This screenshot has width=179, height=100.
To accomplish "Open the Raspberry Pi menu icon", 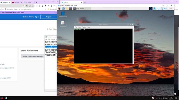I will 59,9.
